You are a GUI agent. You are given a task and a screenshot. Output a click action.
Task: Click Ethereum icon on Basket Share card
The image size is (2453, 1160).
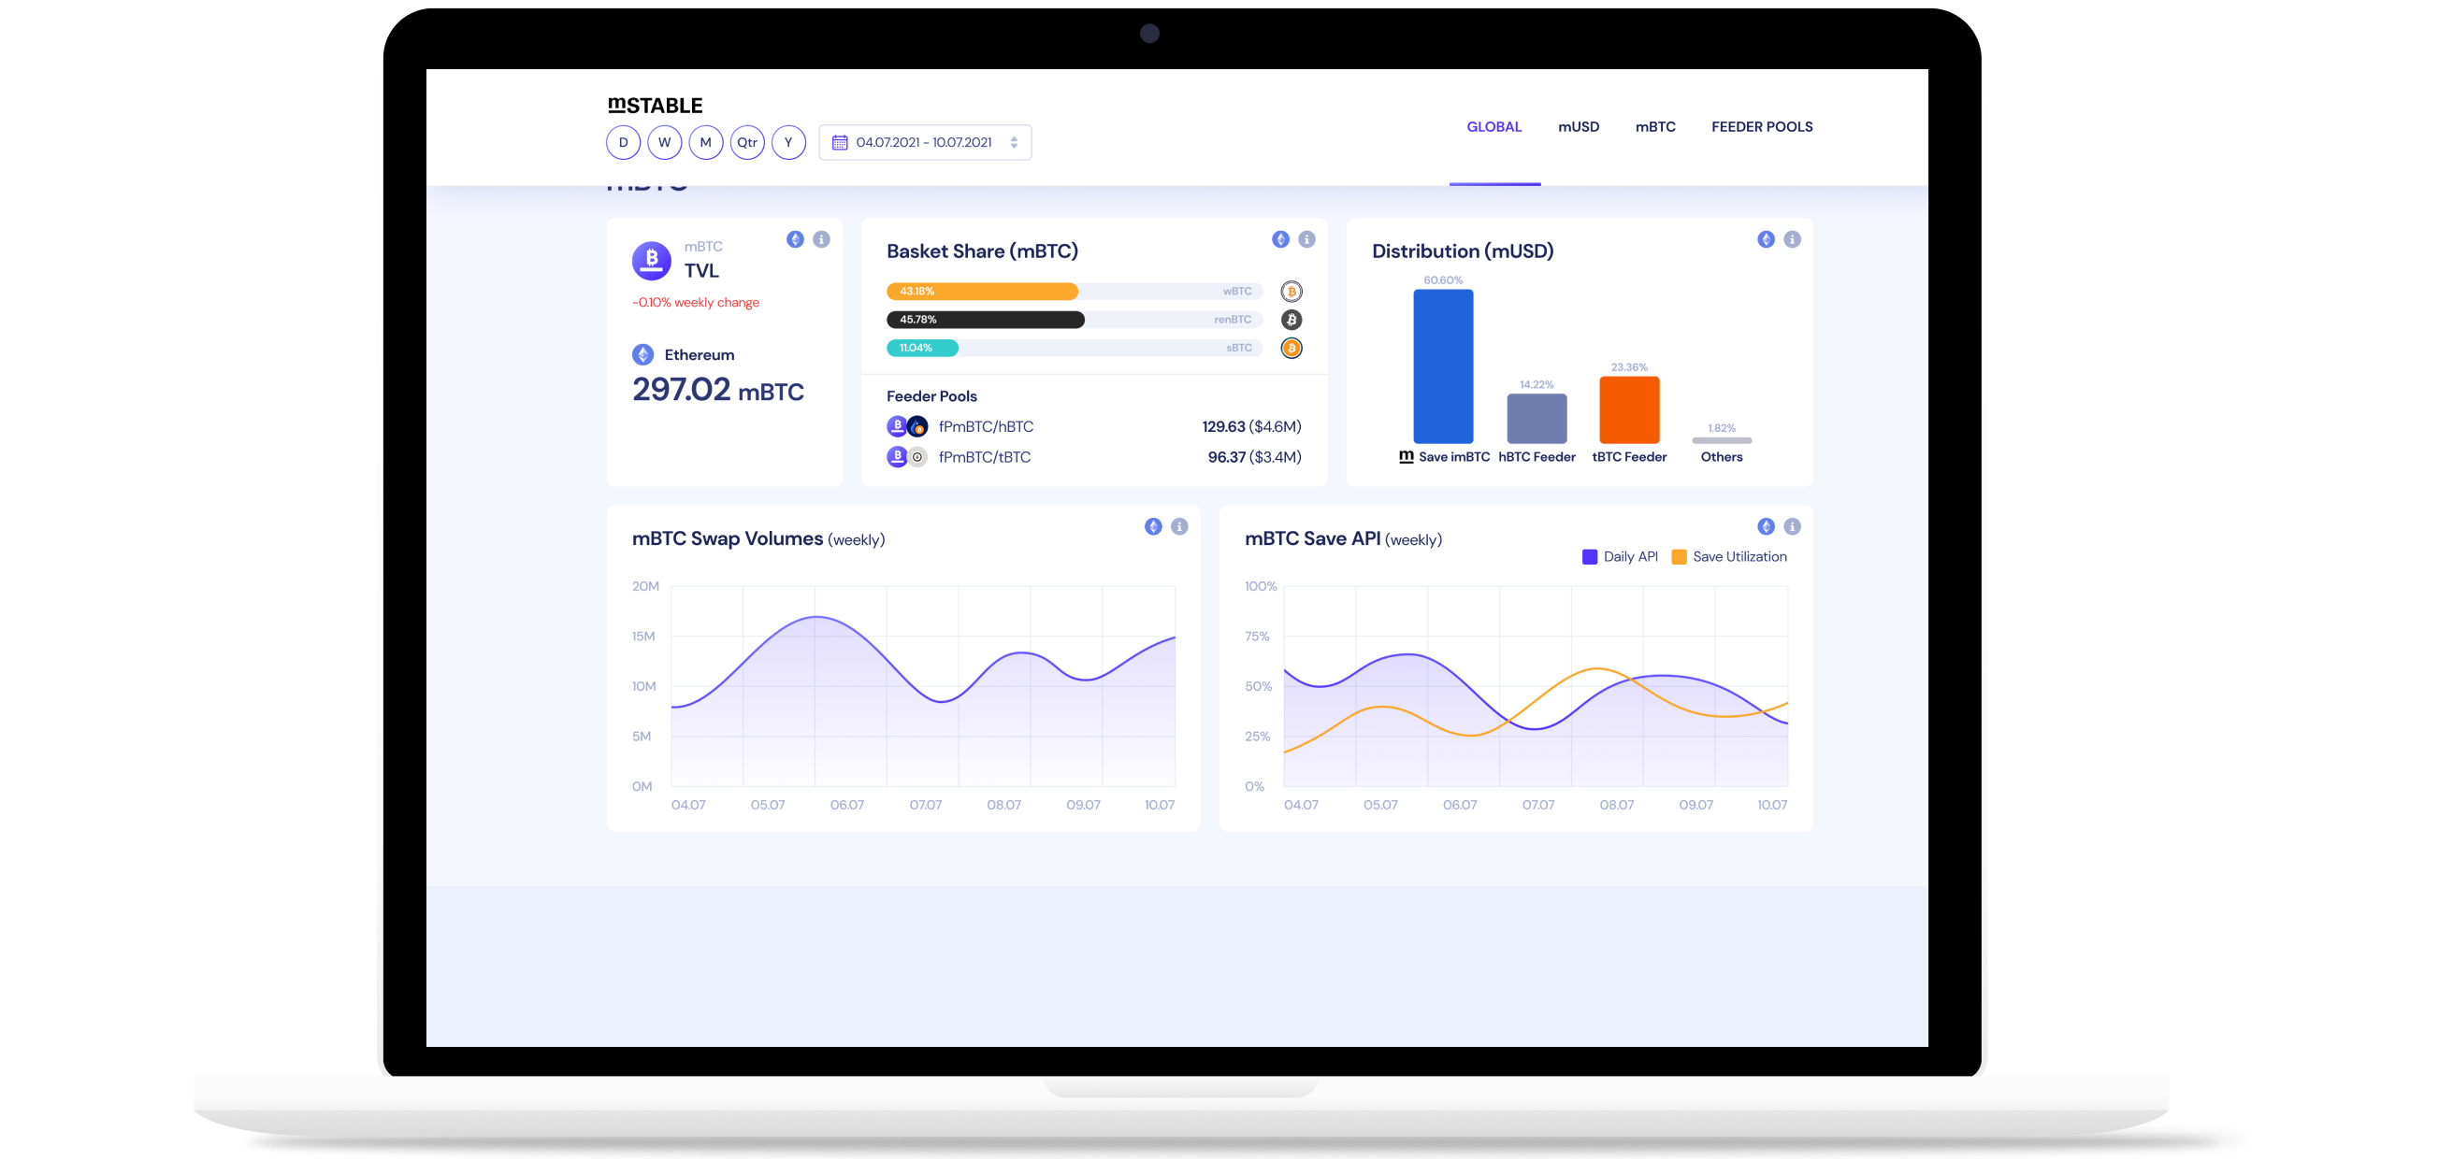pos(1281,239)
